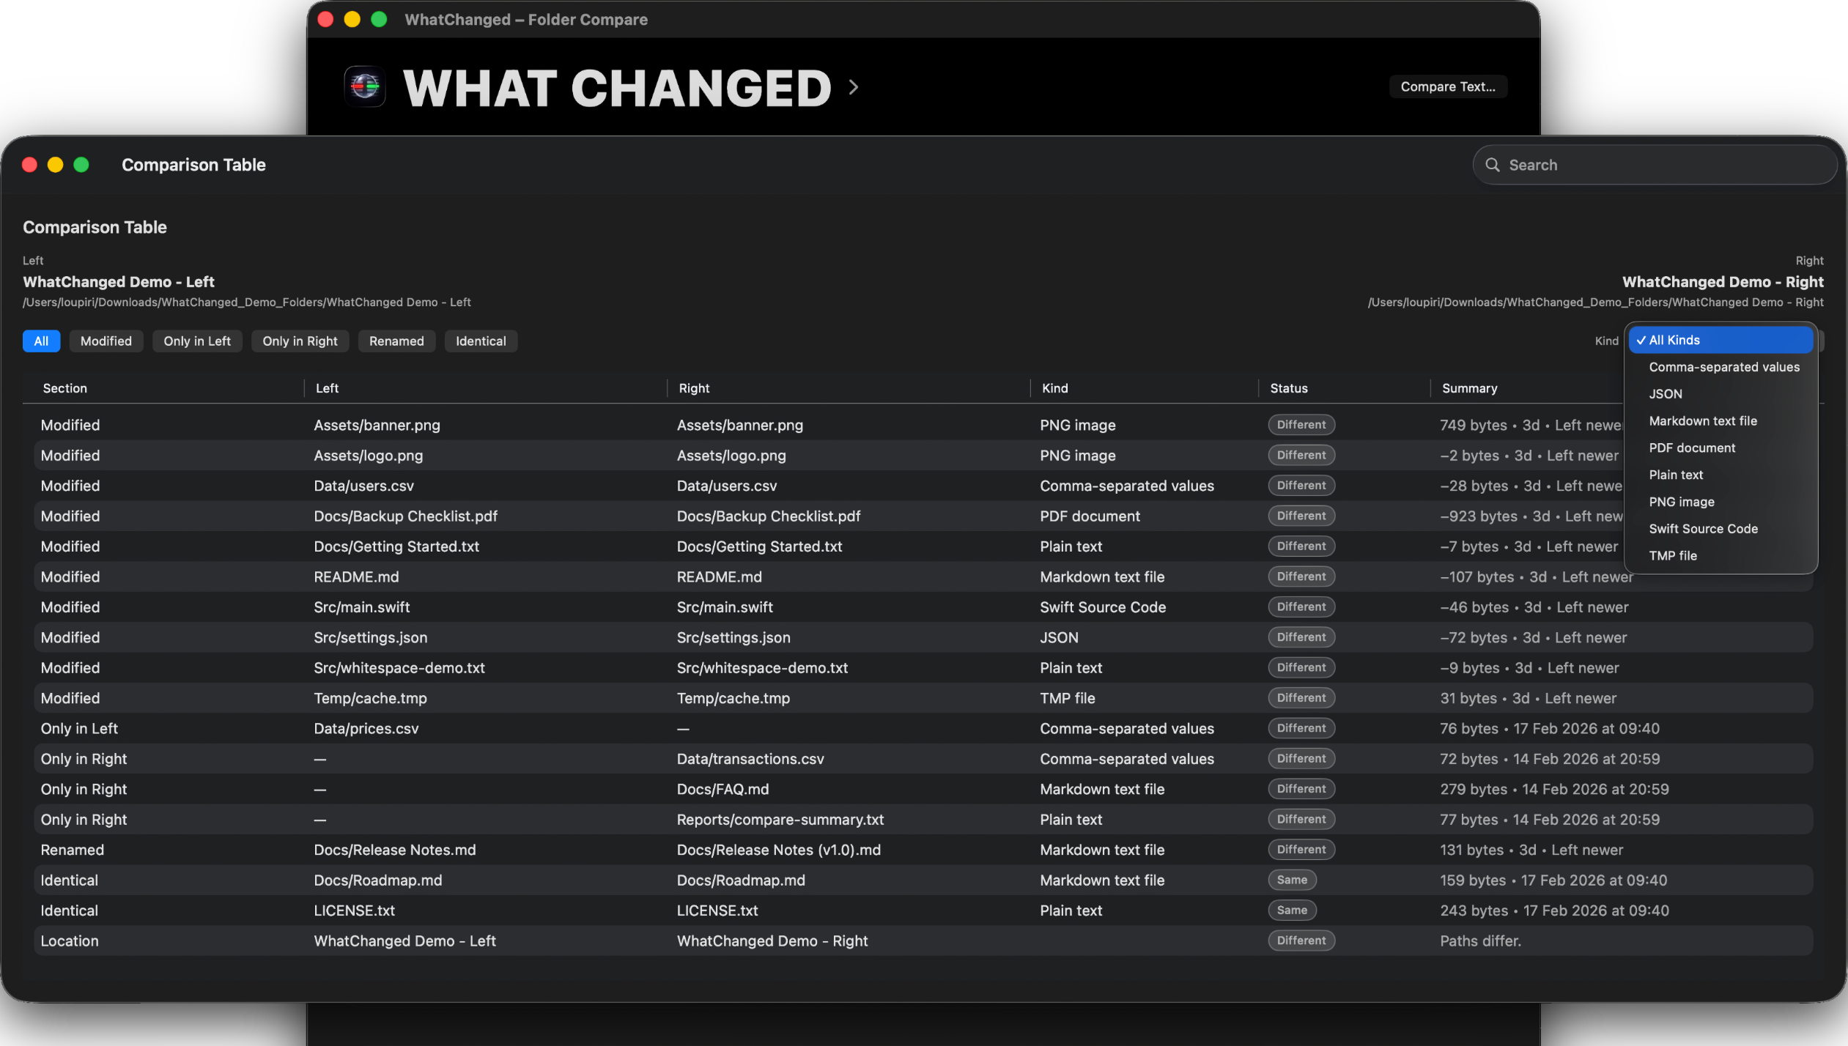Choose TMP file in Kind menu

pos(1721,556)
